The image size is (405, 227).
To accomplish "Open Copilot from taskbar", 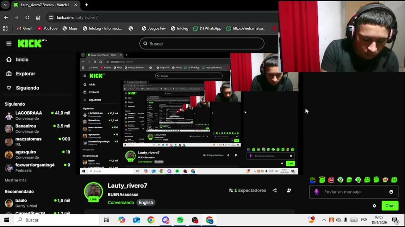I will pyautogui.click(x=121, y=220).
